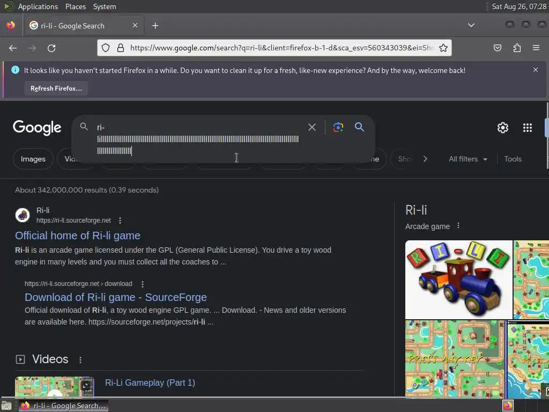Open Download of Ri-li game - SourceForge link

click(116, 297)
